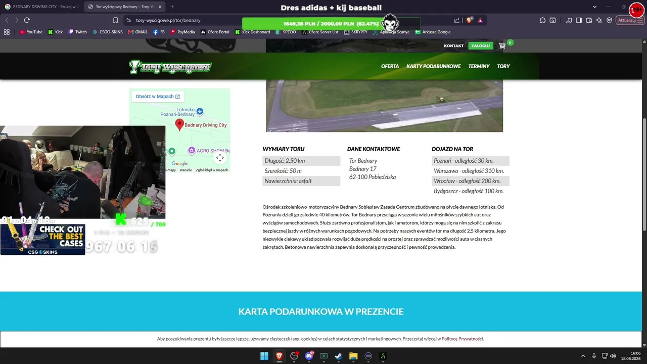
Task: Click the Aktualizuj browser update button
Action: (630, 20)
